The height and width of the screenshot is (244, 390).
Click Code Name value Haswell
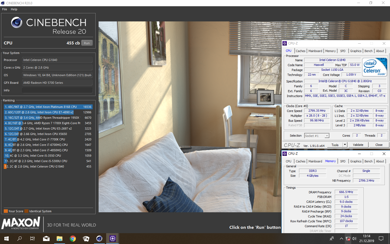tap(319, 65)
